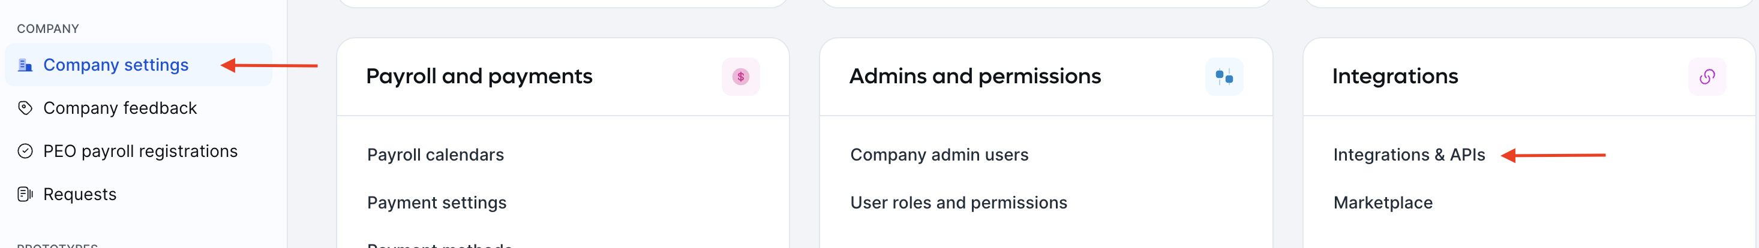Open Company feedback in the sidebar
This screenshot has width=1759, height=248.
tap(120, 108)
